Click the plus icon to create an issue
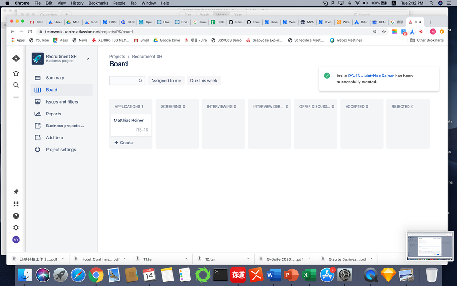Screen dimensions: 457x286 [16, 98]
